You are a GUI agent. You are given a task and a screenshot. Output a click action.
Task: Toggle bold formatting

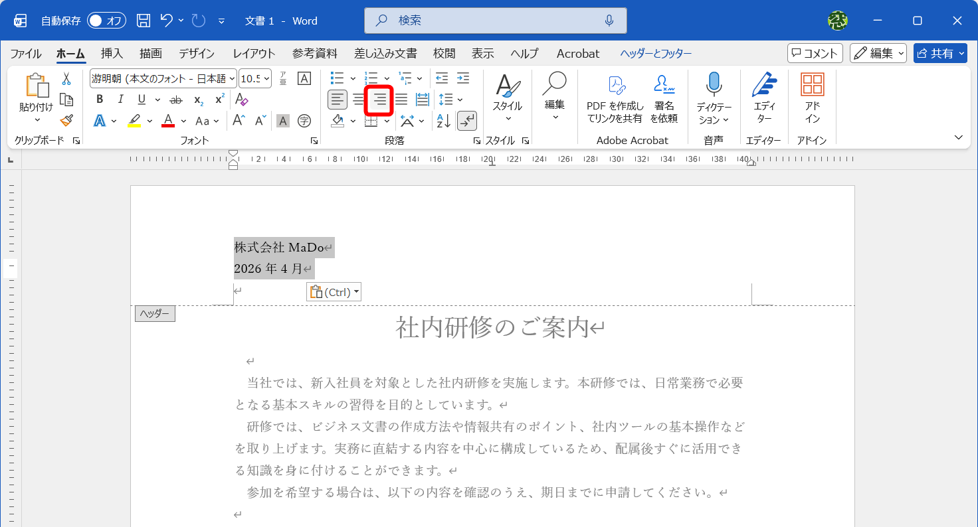coord(99,100)
